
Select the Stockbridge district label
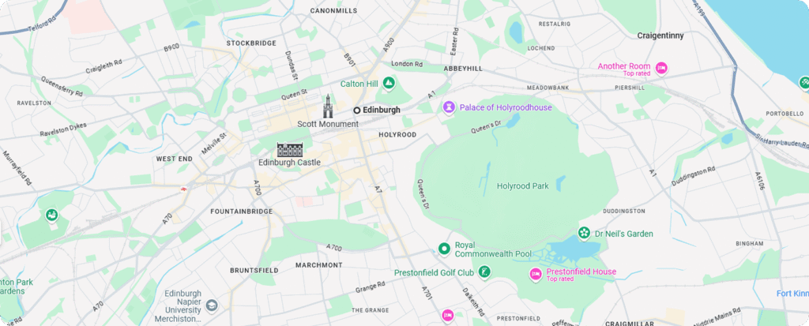(x=251, y=43)
